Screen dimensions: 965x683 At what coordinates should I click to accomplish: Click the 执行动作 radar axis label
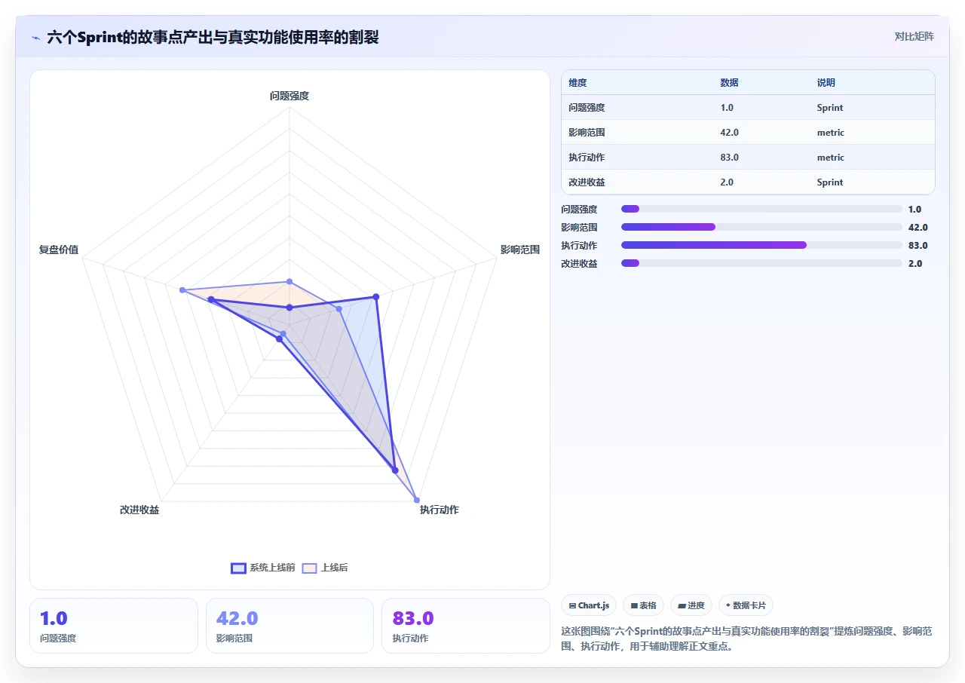coord(440,510)
